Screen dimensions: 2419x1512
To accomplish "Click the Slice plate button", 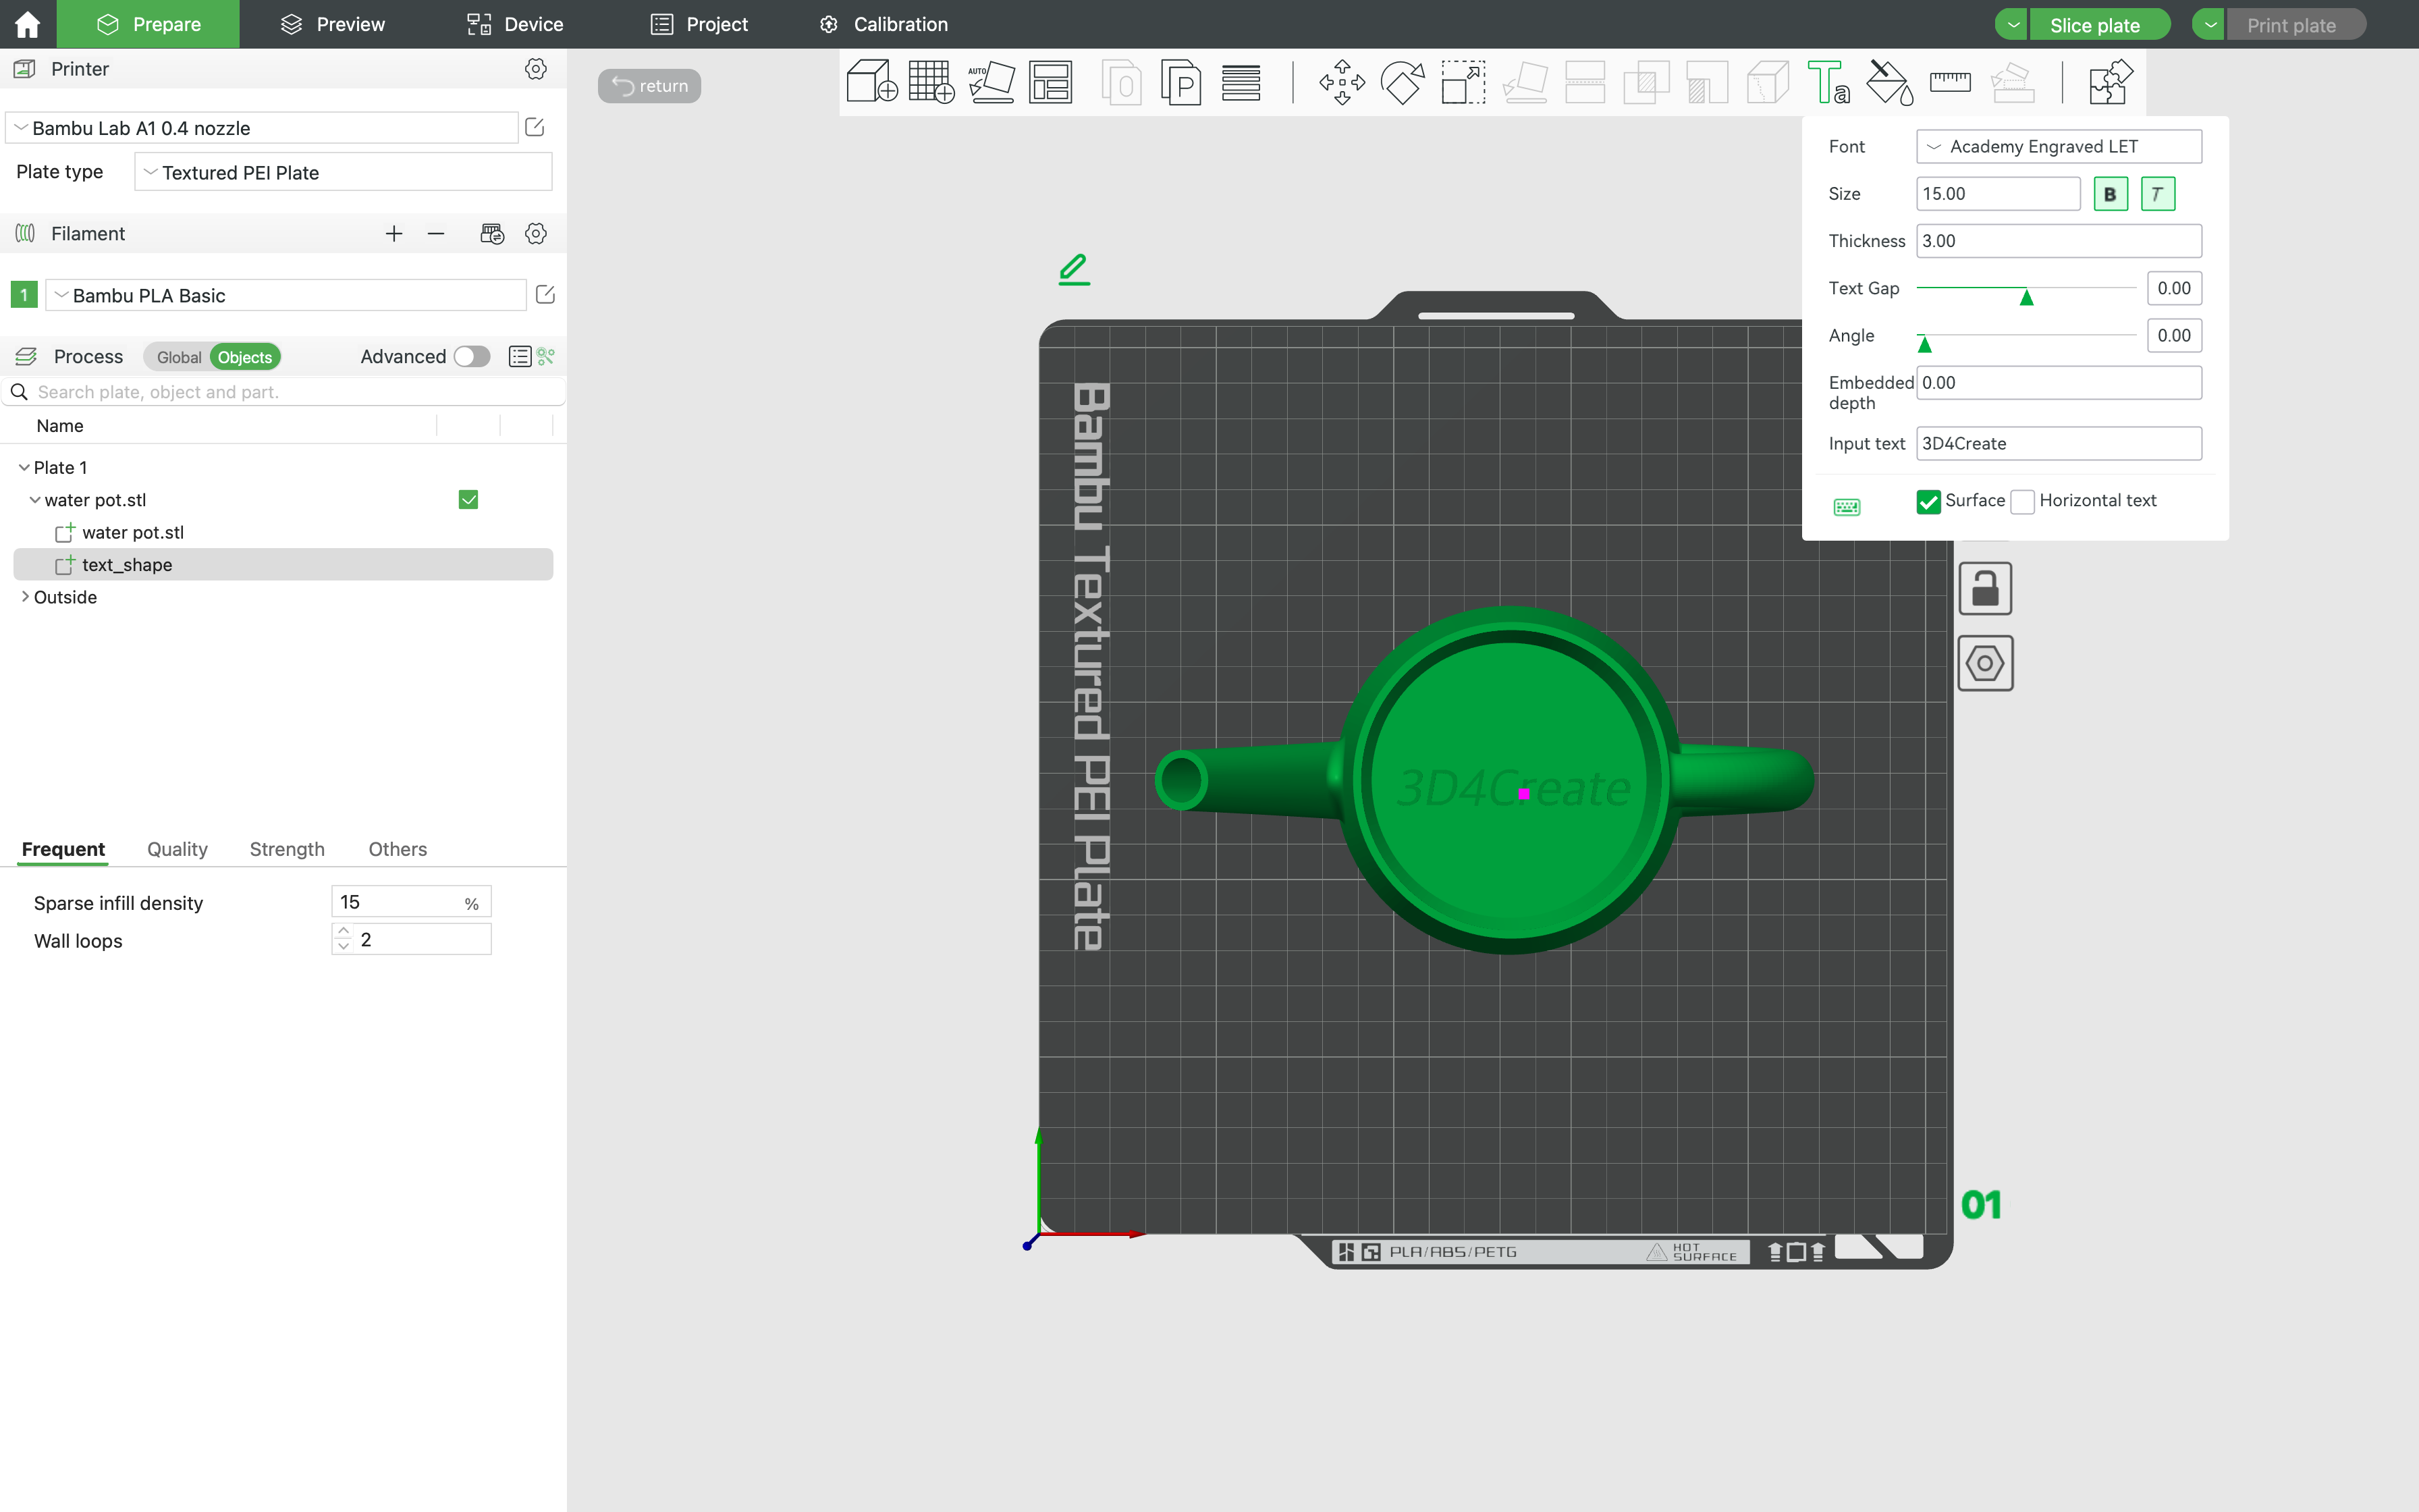I will tap(2094, 25).
